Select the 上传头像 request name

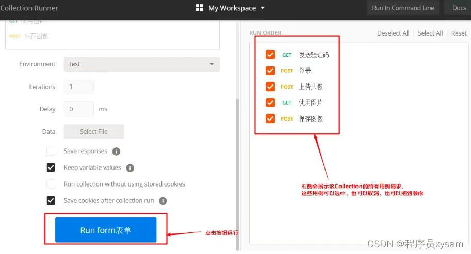click(311, 87)
